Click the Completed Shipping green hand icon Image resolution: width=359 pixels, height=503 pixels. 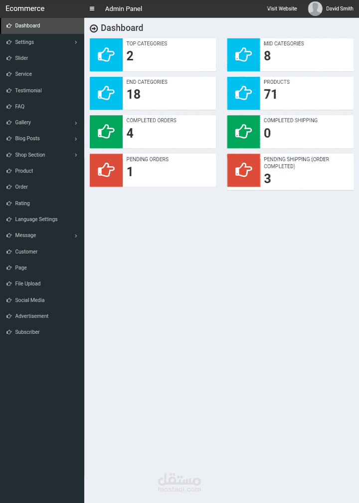pos(244,132)
